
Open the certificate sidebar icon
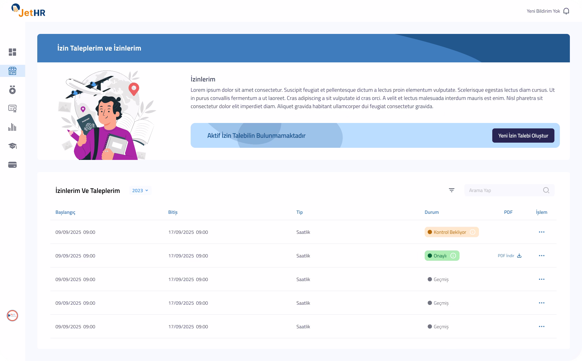pos(12,108)
